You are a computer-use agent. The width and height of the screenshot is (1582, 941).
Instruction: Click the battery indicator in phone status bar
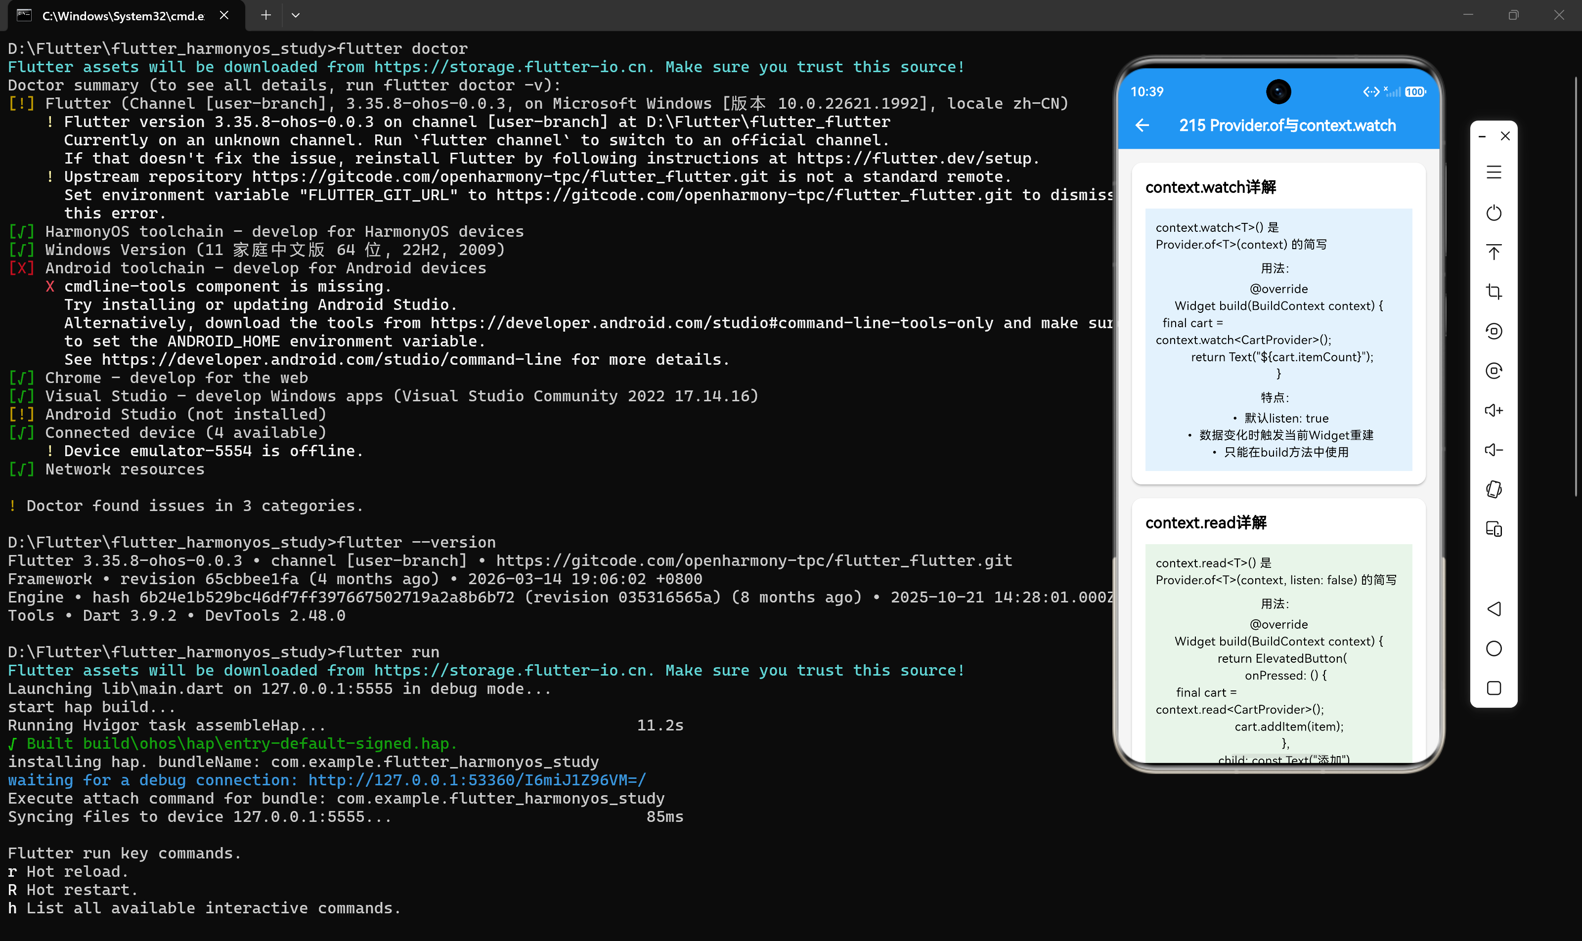[1415, 92]
